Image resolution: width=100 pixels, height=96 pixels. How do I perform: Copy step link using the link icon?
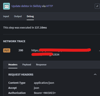pyautogui.click(x=97, y=6)
